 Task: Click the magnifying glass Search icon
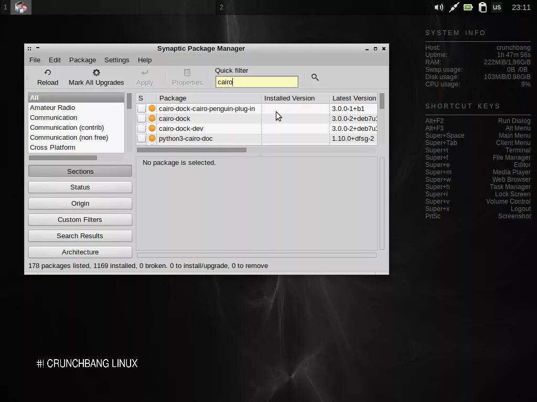[315, 77]
